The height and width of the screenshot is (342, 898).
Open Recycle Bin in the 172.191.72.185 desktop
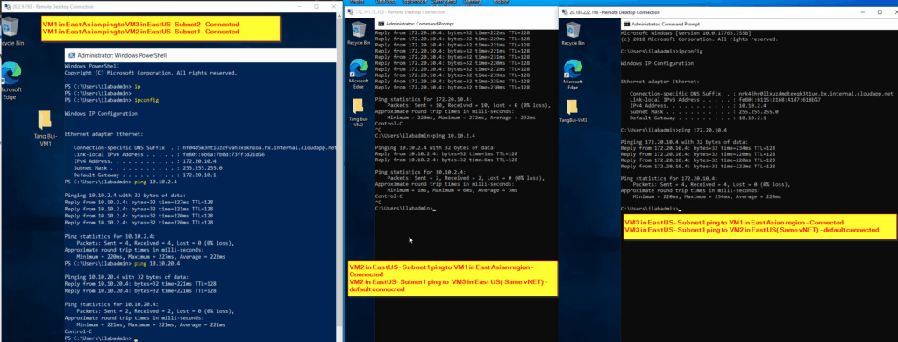(x=359, y=33)
